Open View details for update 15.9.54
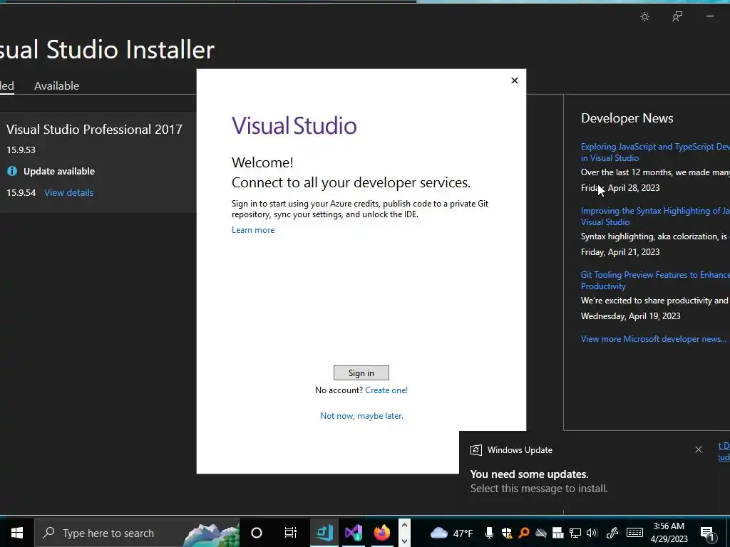Image resolution: width=730 pixels, height=547 pixels. click(69, 192)
